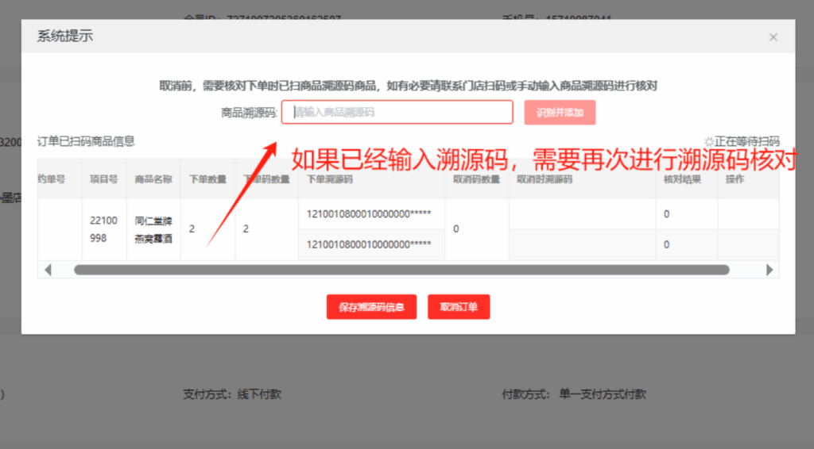Image resolution: width=814 pixels, height=449 pixels.
Task: Click the 保存溯源码信息 button
Action: click(371, 307)
